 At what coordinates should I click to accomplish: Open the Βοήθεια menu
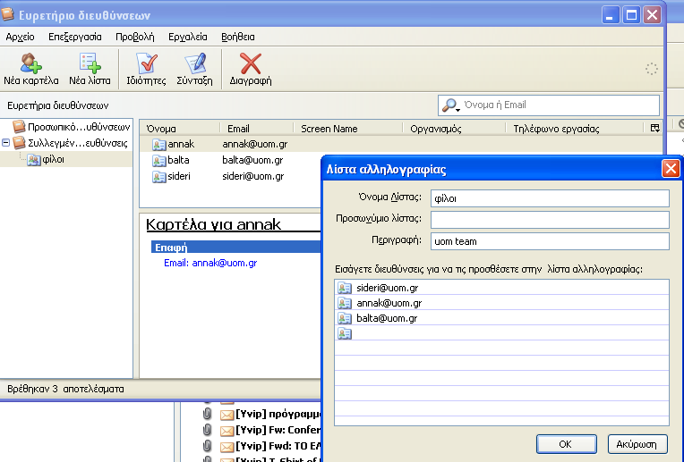click(238, 37)
